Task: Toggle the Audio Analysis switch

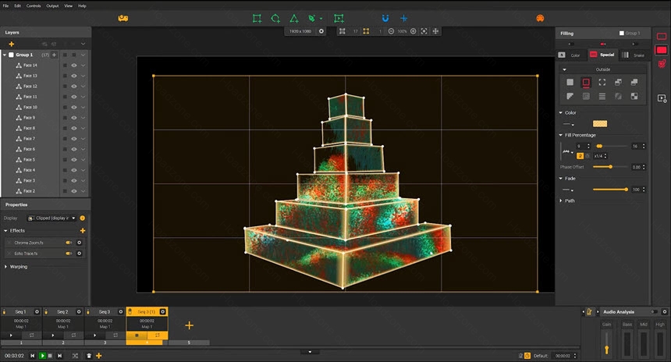Action: (655, 312)
